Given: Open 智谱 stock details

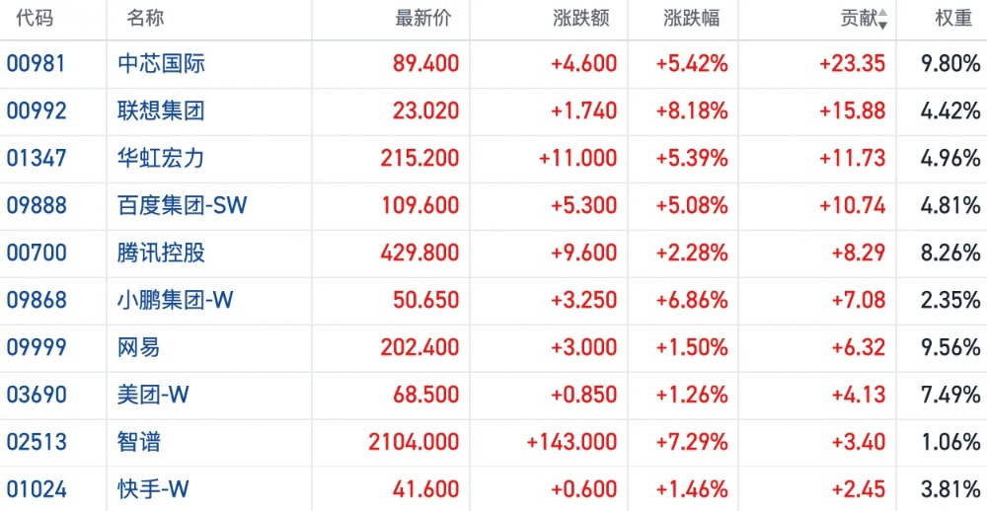Looking at the screenshot, I should pyautogui.click(x=138, y=442).
